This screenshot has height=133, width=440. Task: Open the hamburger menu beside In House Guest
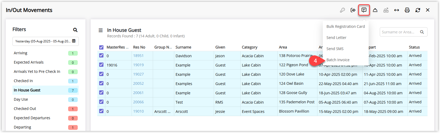[101, 30]
